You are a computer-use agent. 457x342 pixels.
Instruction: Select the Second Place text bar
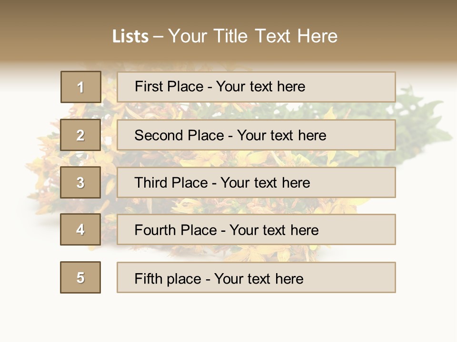click(x=256, y=135)
